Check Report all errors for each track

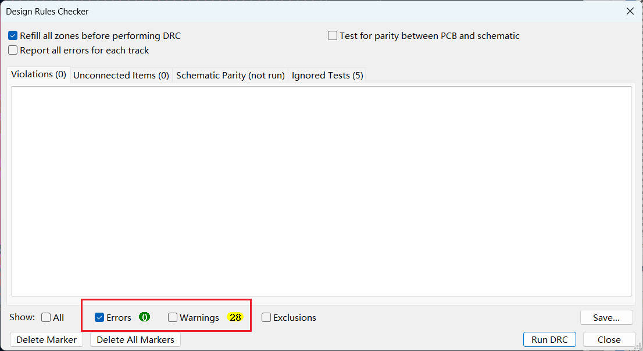click(13, 51)
